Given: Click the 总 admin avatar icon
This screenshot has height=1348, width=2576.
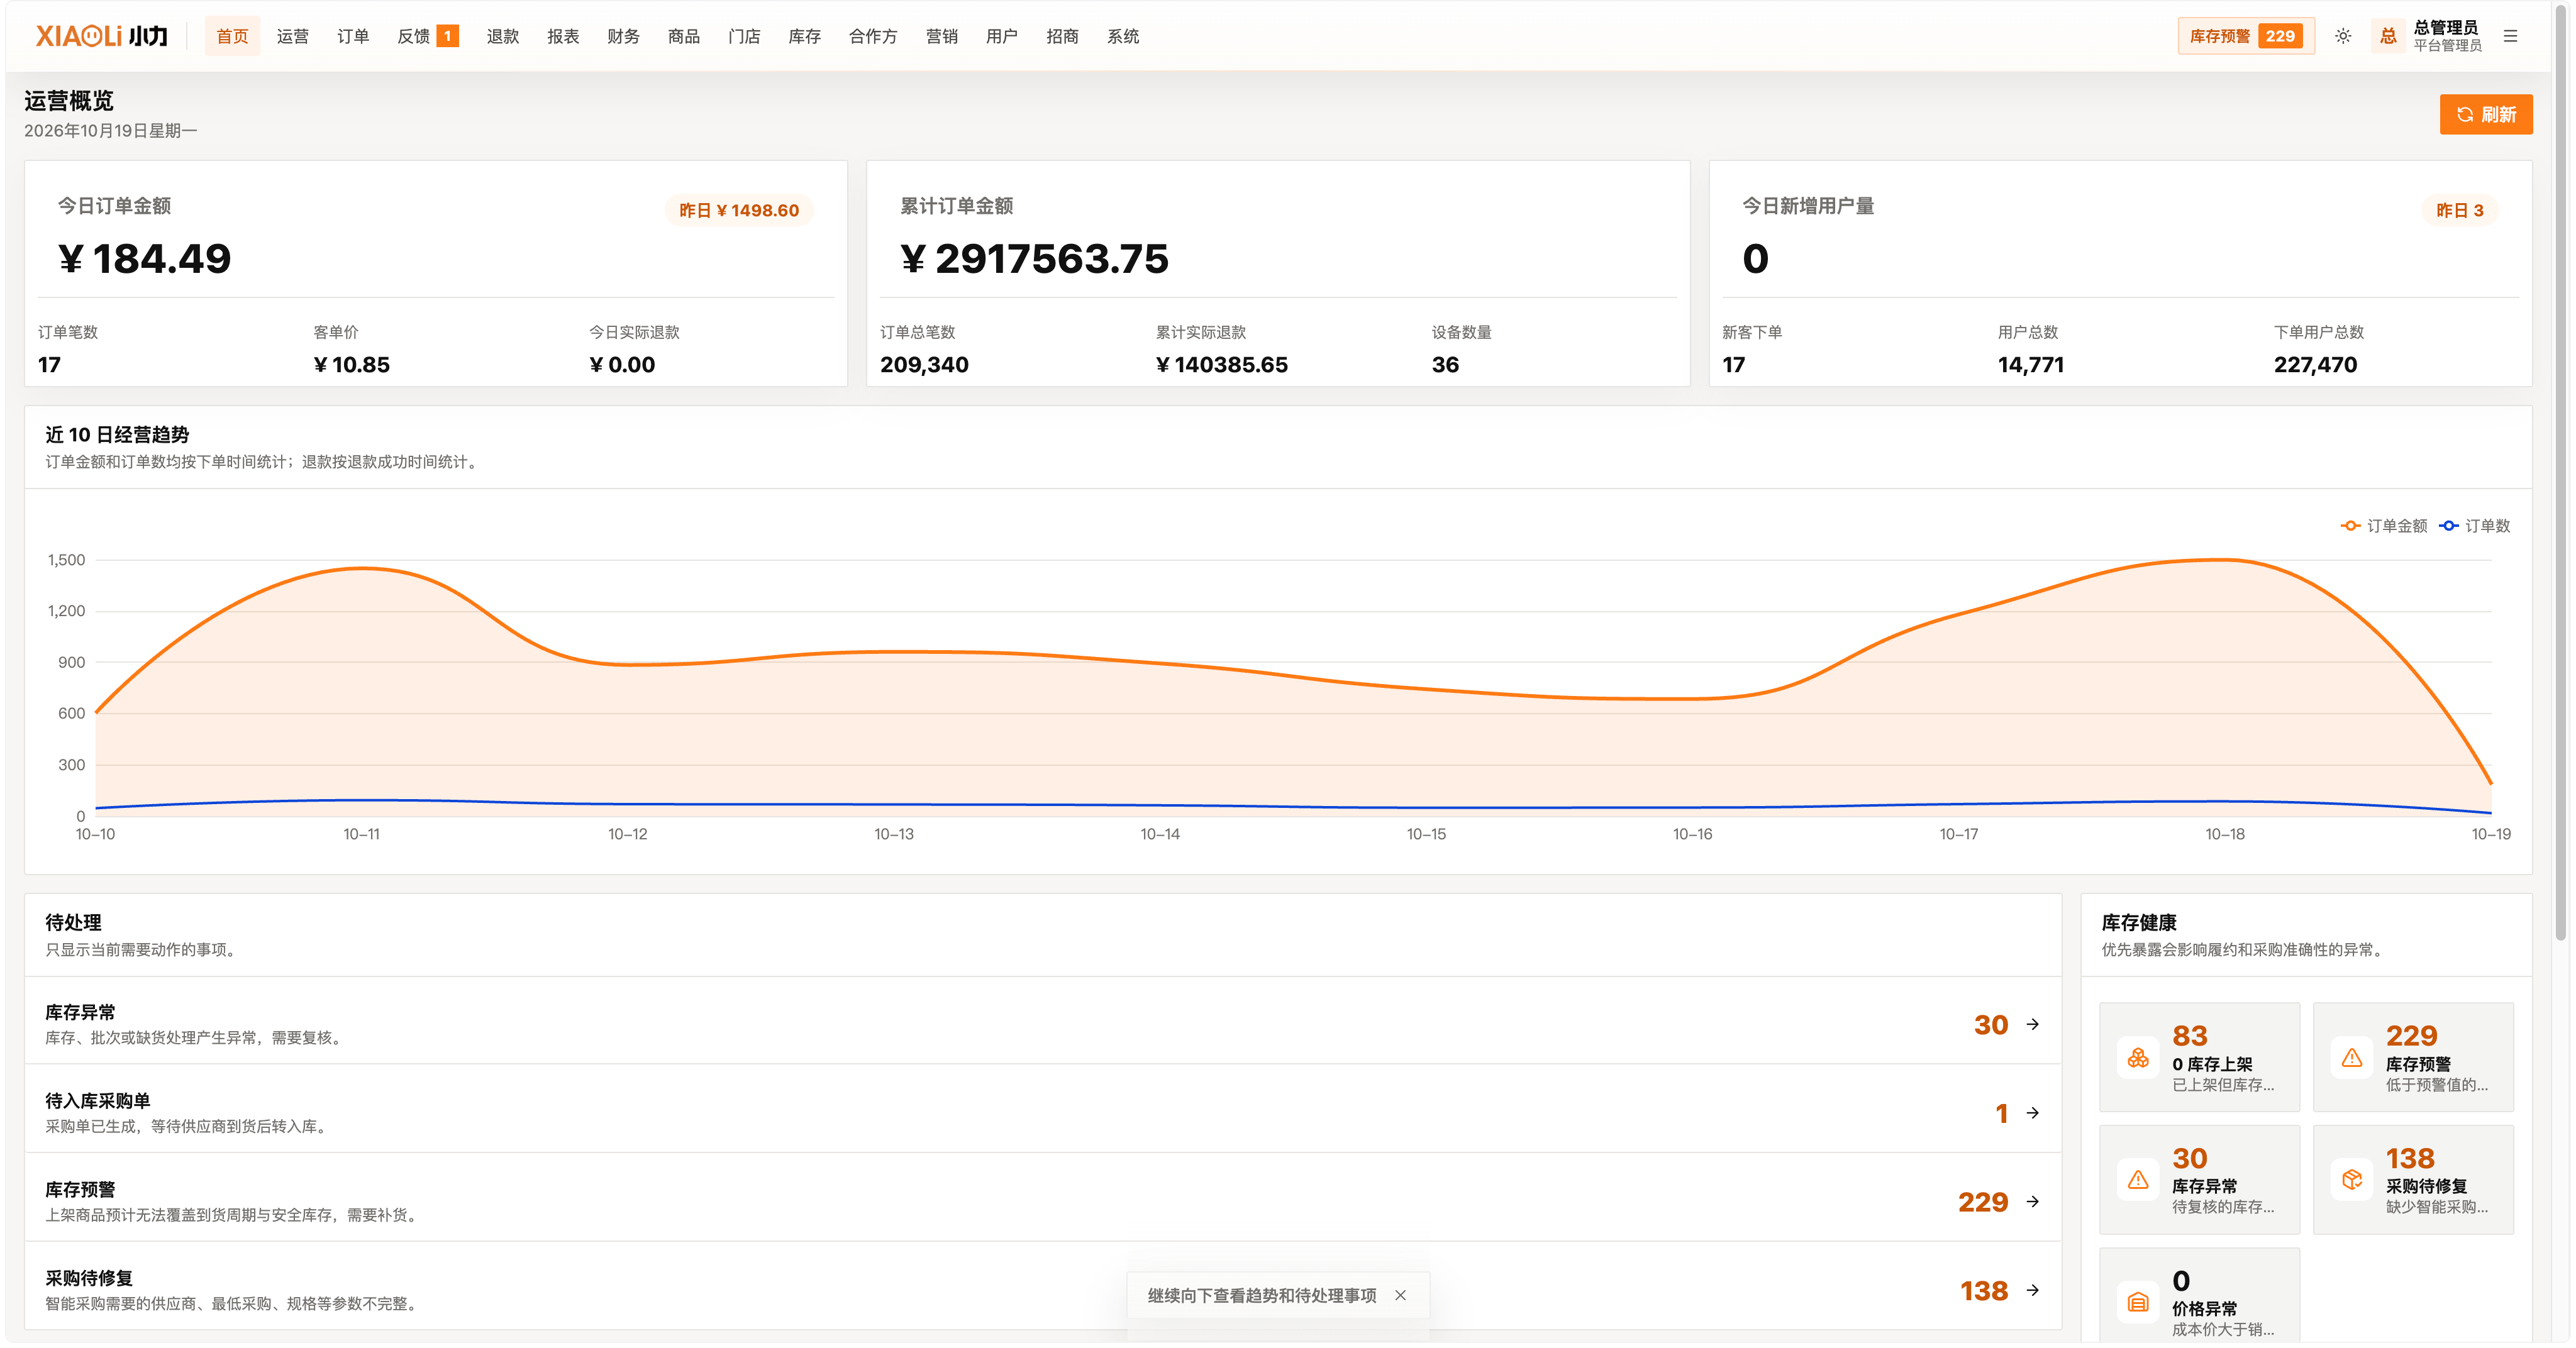Looking at the screenshot, I should coord(2388,36).
